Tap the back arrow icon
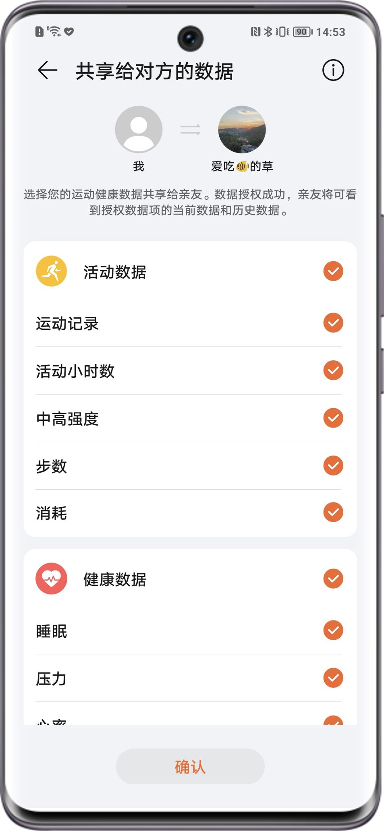Screen dimensions: 384x831 point(48,70)
